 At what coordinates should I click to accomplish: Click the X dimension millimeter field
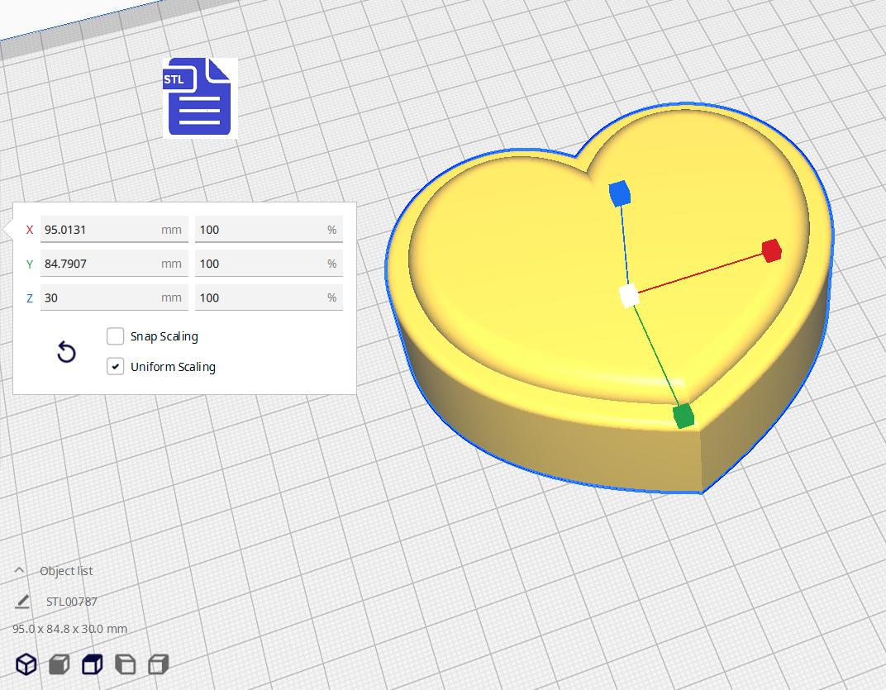pos(114,229)
